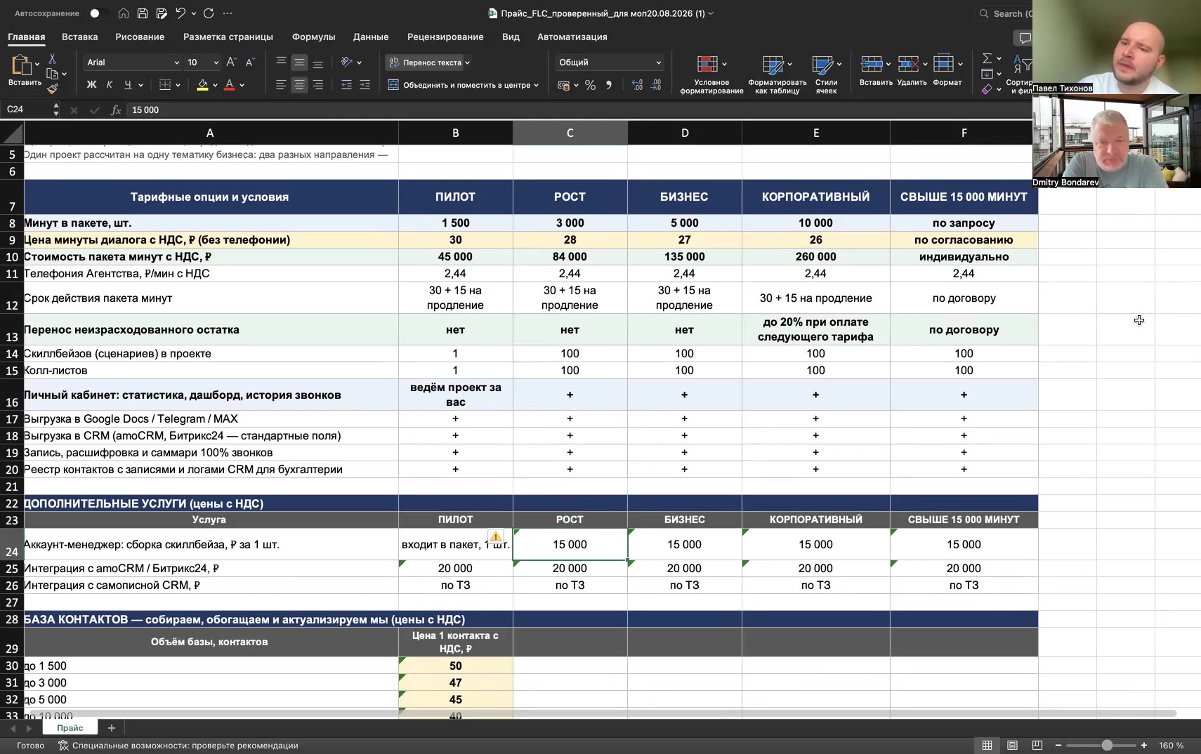Expand the file name dropdown chevron in title bar
Viewport: 1201px width, 754px height.
pos(711,13)
